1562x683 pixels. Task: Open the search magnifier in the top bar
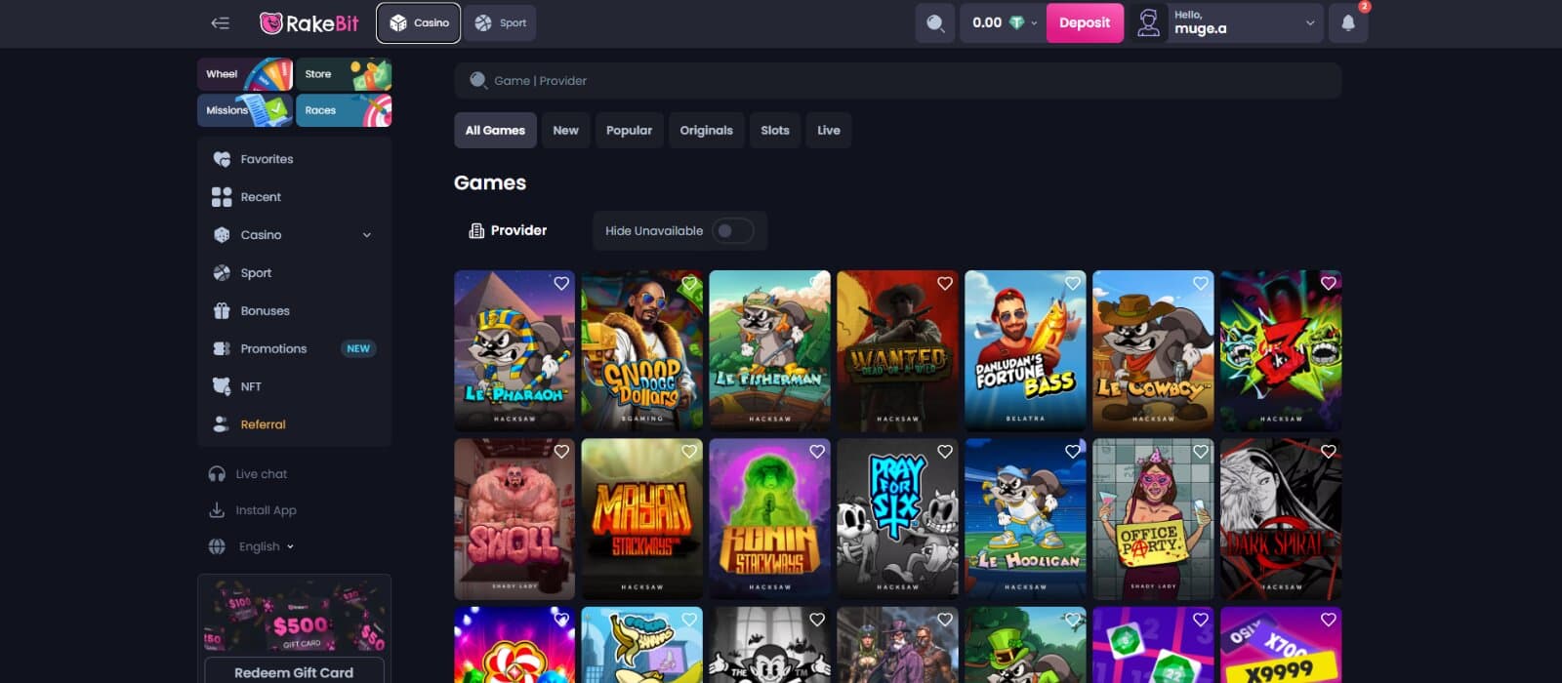(x=935, y=23)
